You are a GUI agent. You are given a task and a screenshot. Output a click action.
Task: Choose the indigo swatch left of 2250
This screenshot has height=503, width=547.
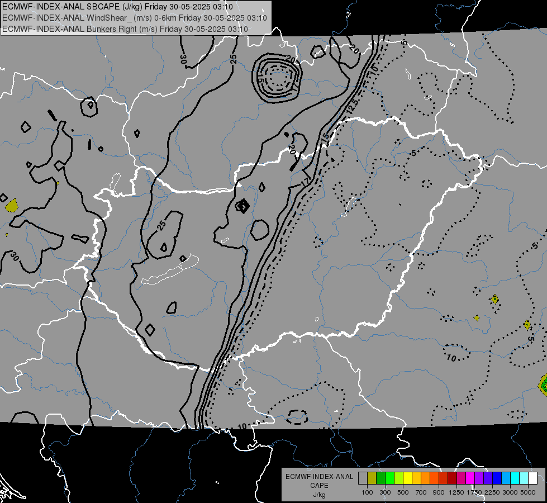tap(488, 478)
